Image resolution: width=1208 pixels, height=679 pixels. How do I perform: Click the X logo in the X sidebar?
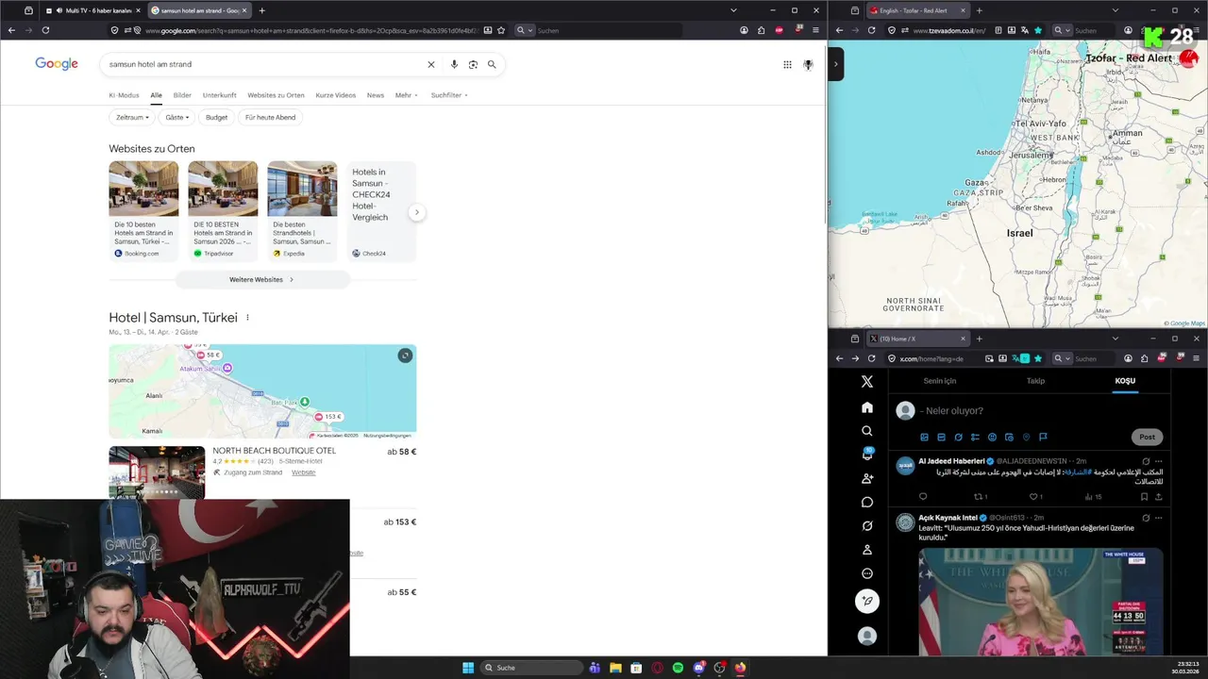point(867,382)
